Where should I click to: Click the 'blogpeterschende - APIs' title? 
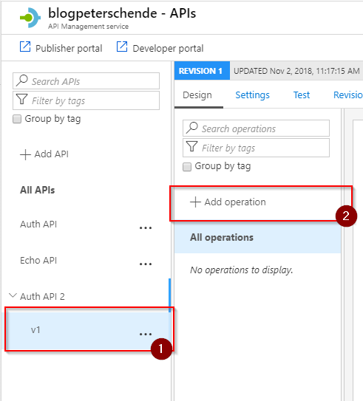point(122,13)
